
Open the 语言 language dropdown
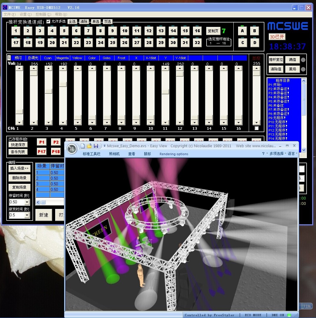tap(292, 154)
